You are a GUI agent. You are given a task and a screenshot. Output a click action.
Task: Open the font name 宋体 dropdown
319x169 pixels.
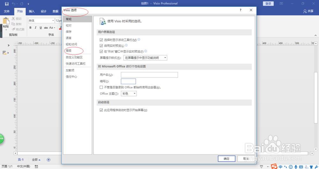(53, 21)
